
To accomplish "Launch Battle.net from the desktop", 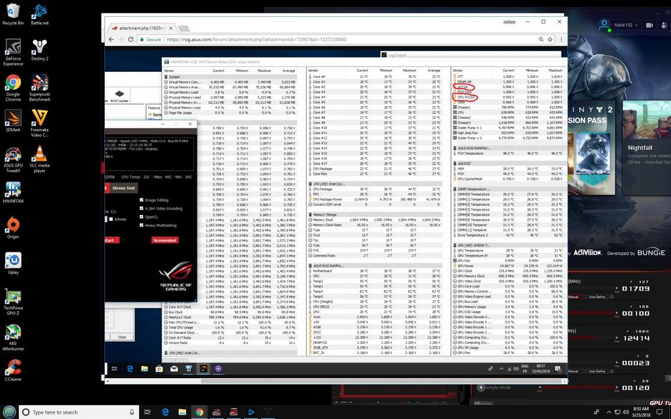I will pyautogui.click(x=40, y=14).
